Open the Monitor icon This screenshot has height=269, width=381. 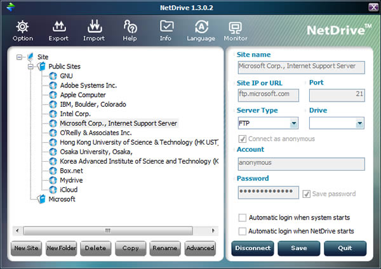[x=236, y=27]
